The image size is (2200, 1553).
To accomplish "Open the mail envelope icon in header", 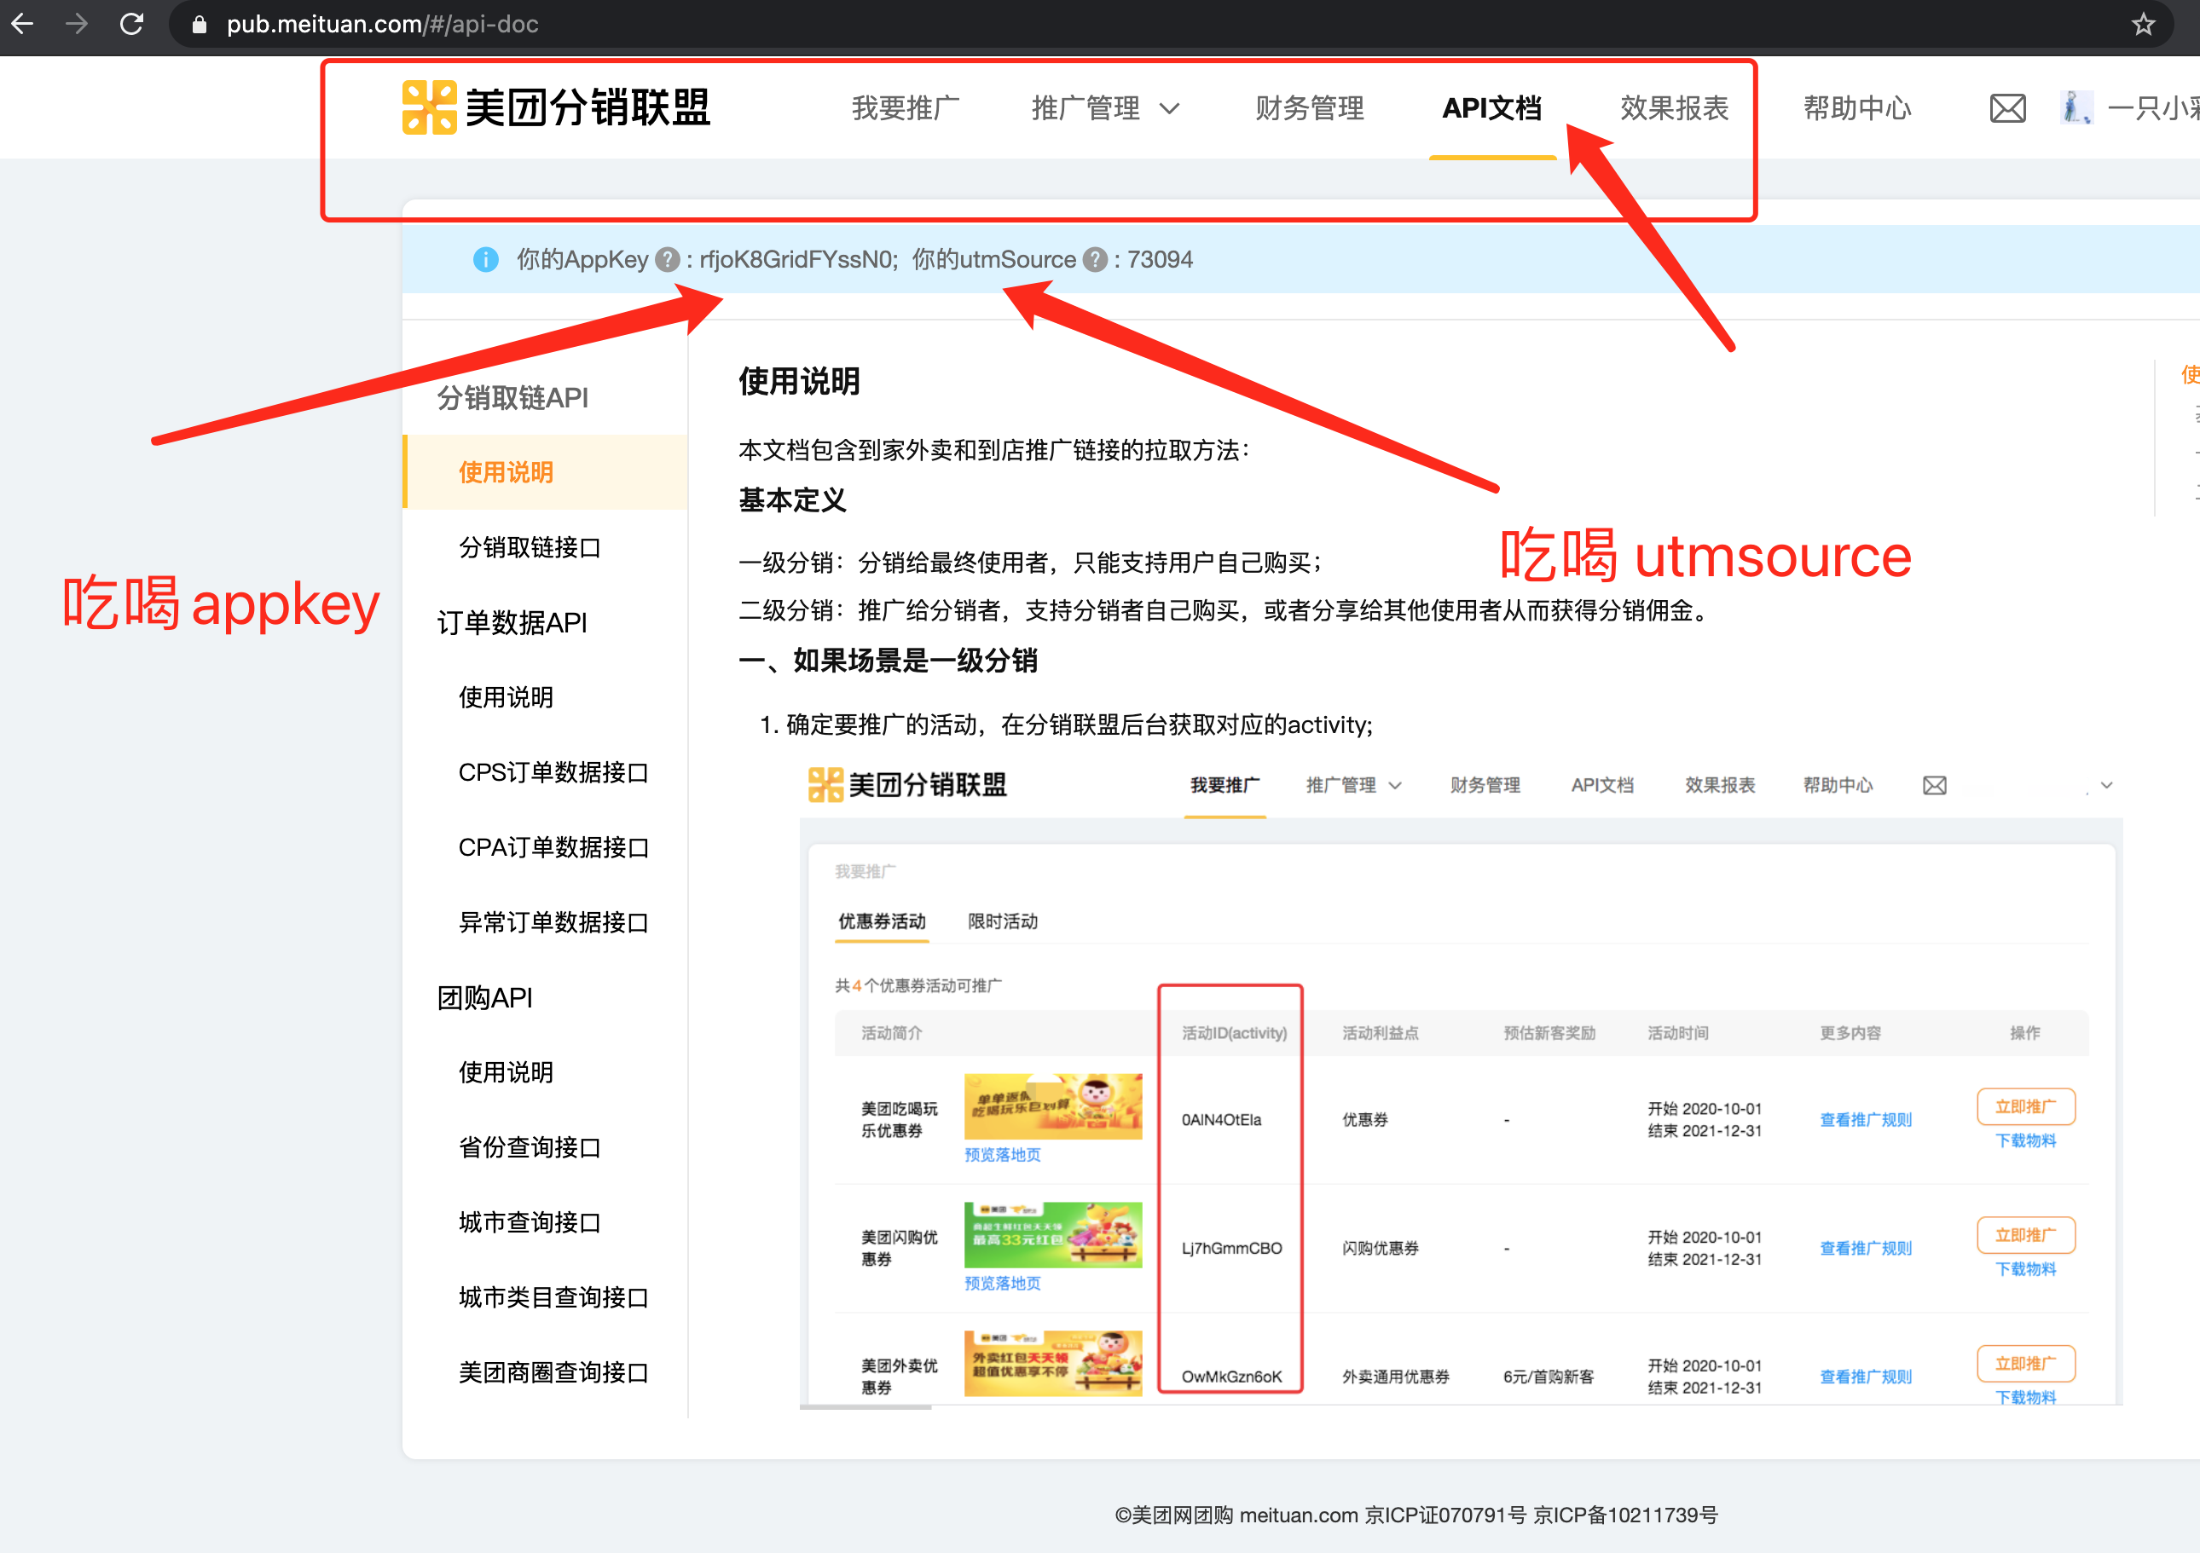I will pos(2007,108).
